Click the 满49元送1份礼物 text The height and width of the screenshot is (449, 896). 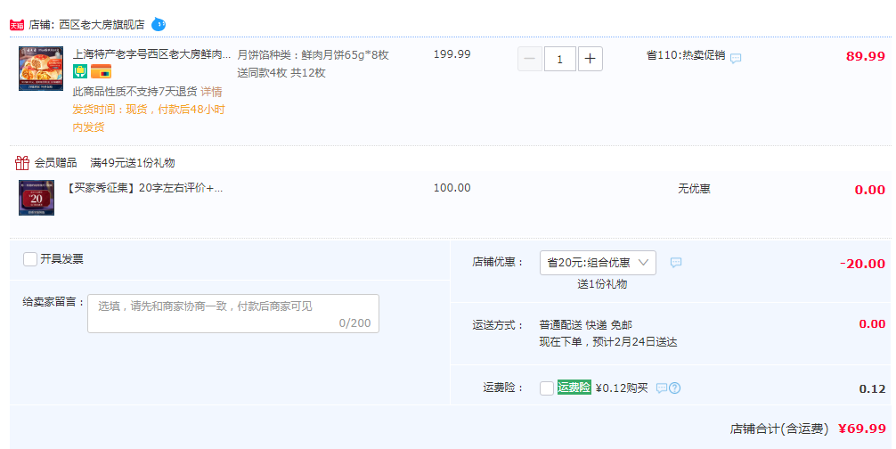(x=133, y=163)
